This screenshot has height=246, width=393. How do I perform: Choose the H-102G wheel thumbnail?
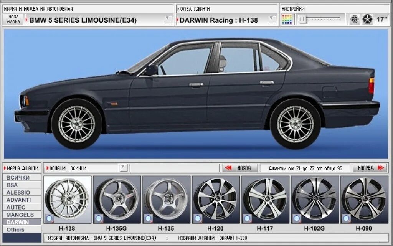tap(315, 200)
